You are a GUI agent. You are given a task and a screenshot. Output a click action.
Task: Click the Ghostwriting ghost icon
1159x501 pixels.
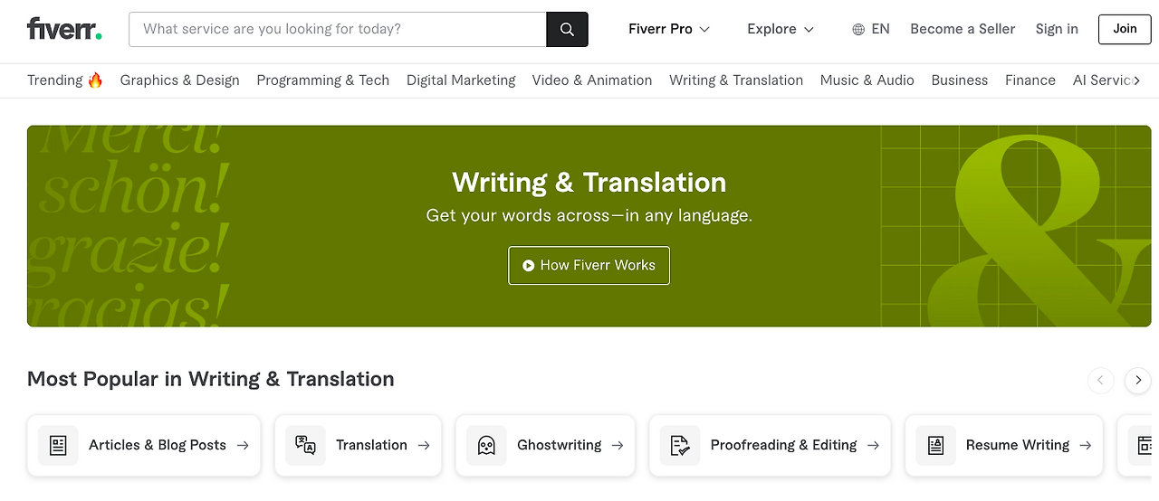tap(486, 445)
